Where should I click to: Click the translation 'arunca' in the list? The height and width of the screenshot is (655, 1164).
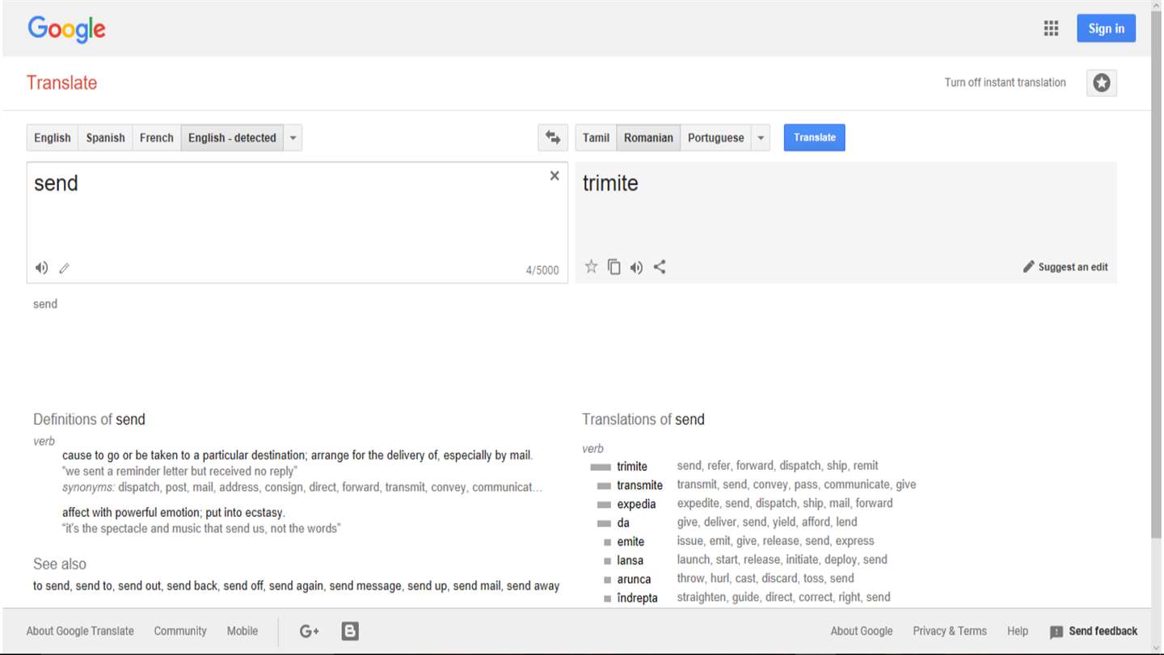click(634, 579)
